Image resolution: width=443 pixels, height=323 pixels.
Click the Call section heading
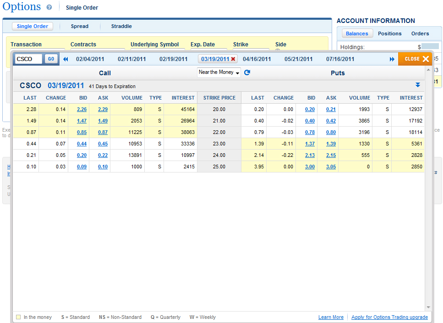coord(105,73)
